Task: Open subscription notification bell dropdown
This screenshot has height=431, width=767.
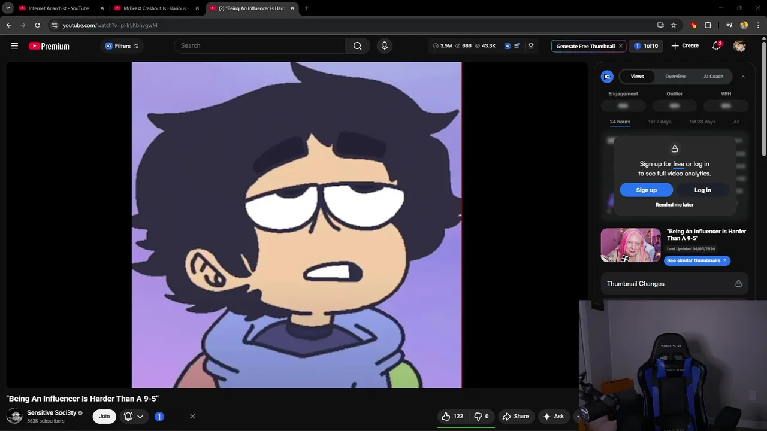Action: tap(134, 416)
